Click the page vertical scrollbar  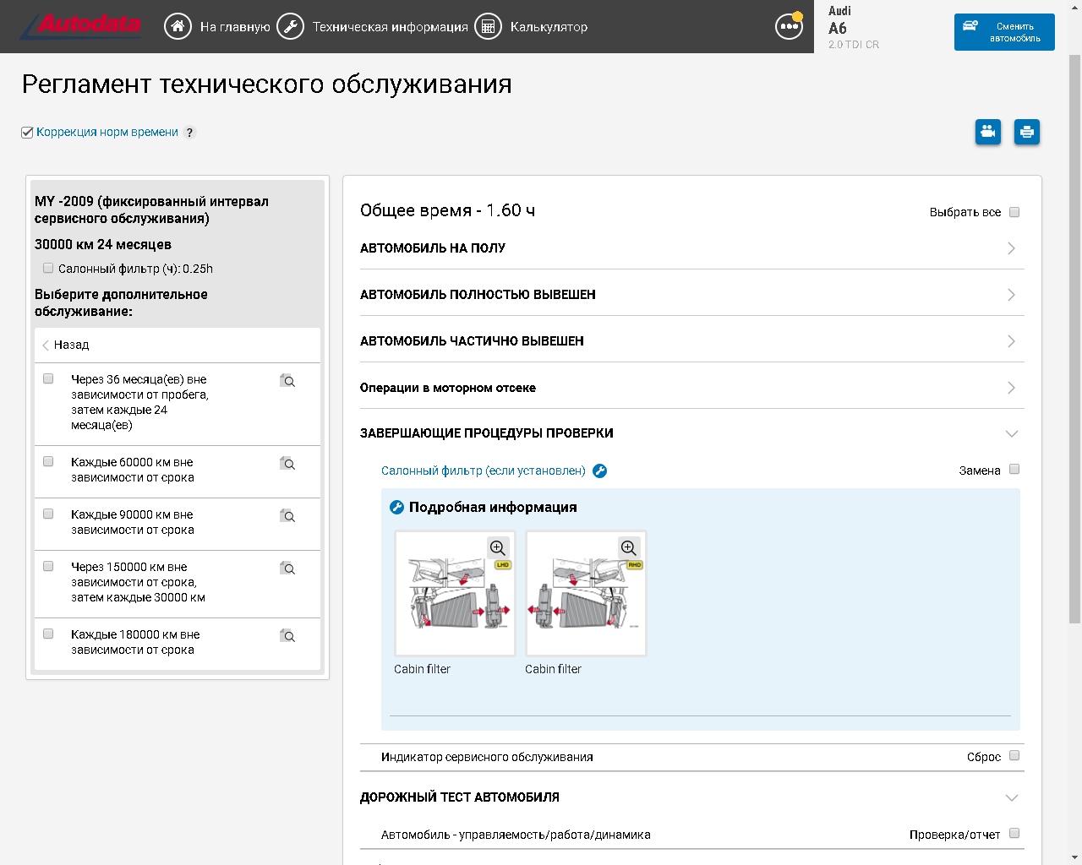(1075, 338)
